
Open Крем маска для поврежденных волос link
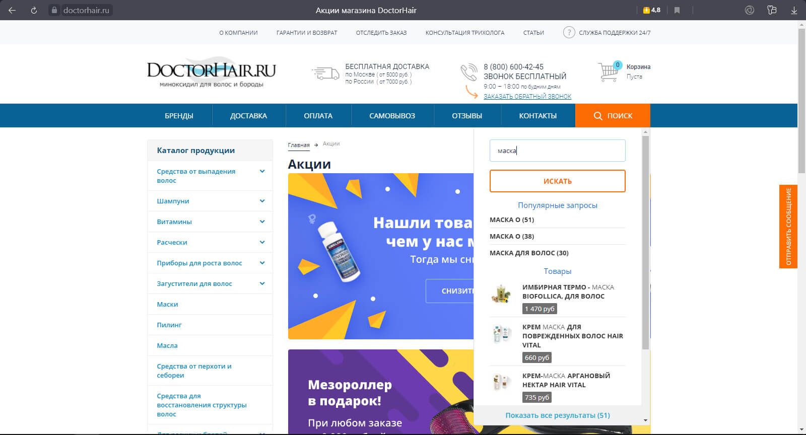click(x=573, y=336)
